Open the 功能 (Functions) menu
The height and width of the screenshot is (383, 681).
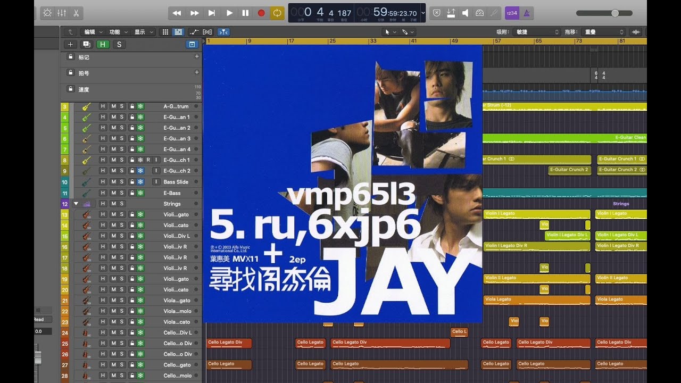click(118, 32)
